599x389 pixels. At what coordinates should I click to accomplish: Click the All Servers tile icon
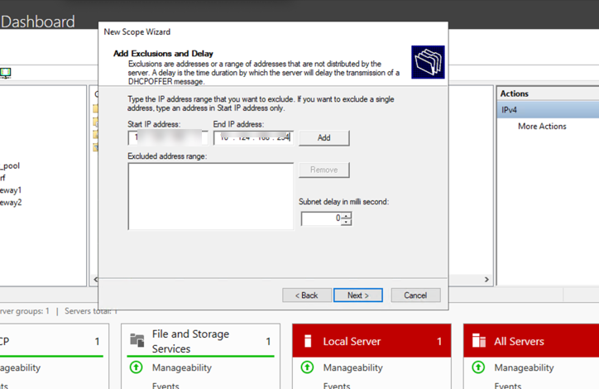(478, 341)
